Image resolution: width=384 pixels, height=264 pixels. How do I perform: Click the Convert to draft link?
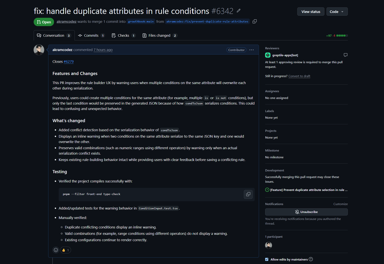(x=299, y=76)
